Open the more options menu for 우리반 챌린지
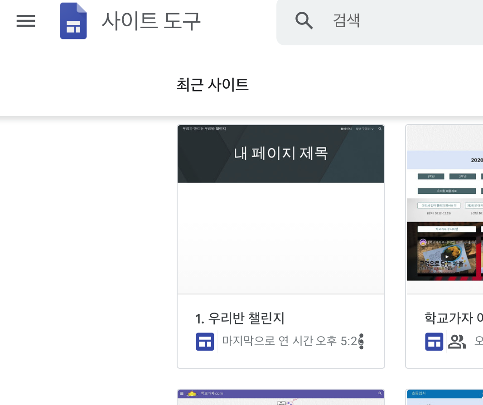The image size is (483, 405). 361,341
